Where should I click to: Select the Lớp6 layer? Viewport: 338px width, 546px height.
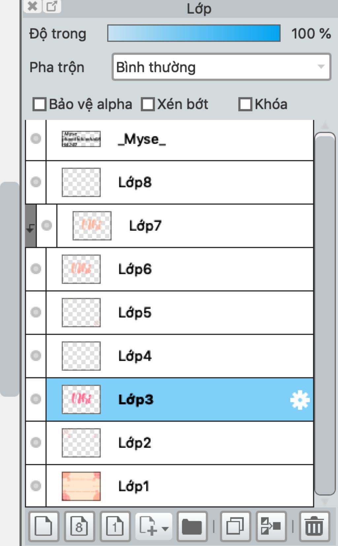180,269
